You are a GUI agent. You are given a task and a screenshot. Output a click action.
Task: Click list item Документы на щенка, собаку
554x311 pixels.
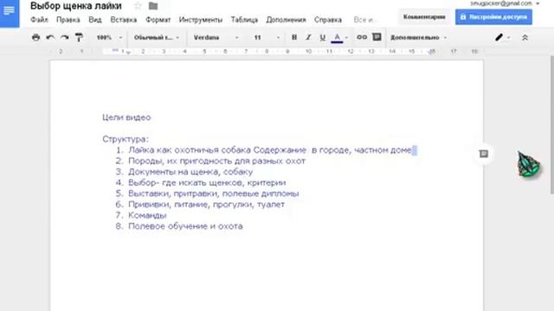(190, 172)
